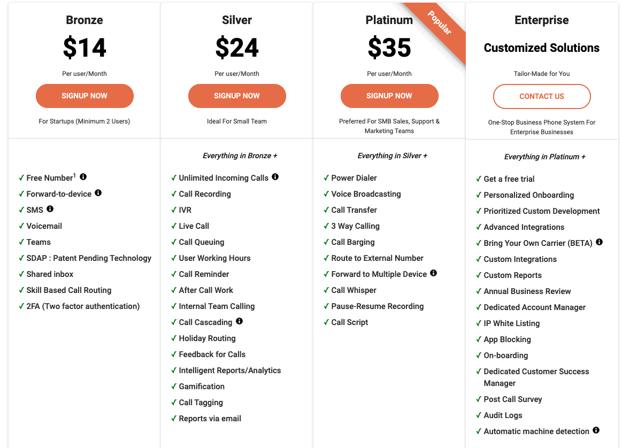Click SIGNUP NOW under the Bronze plan

(85, 96)
